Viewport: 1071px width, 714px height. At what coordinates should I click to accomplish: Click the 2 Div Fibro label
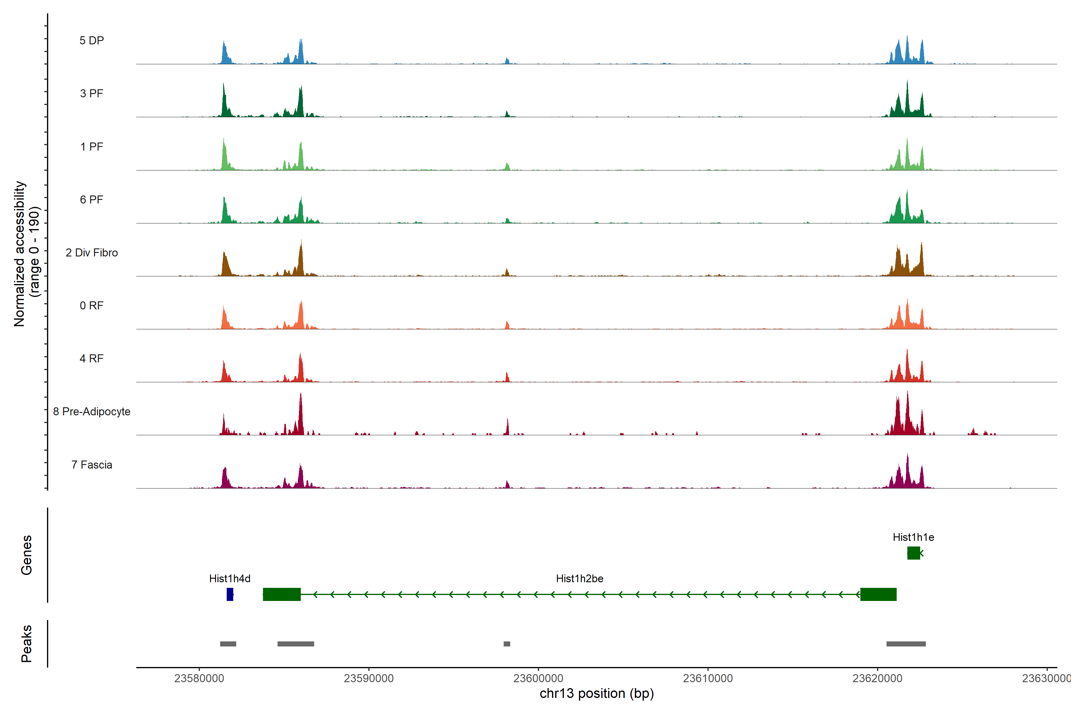tap(92, 253)
